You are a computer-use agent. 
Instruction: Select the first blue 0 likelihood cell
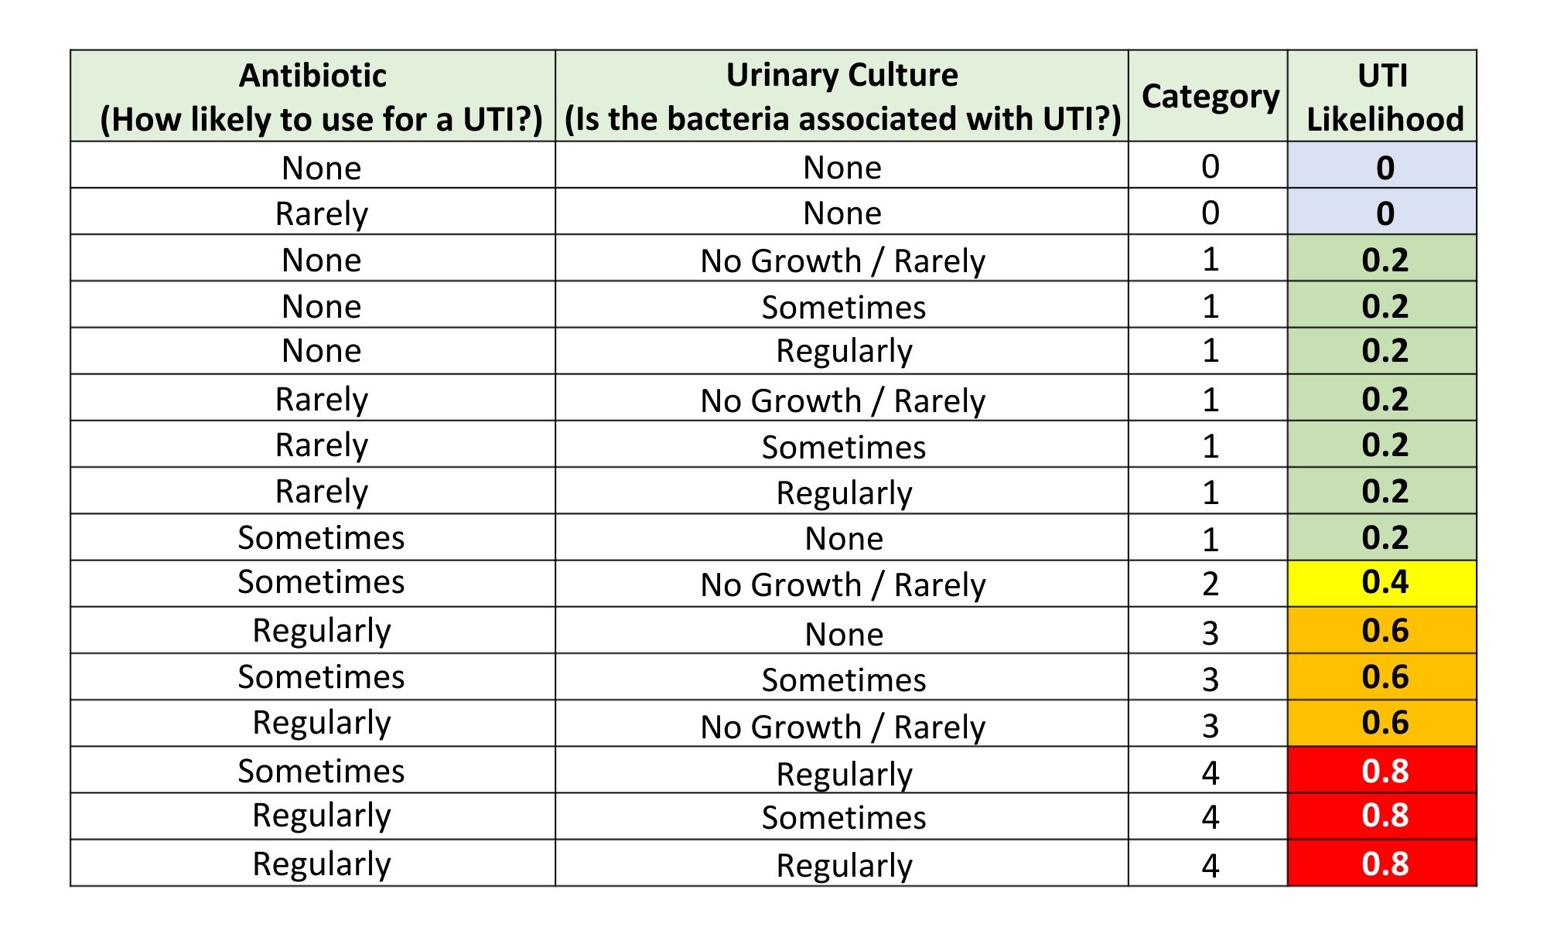point(1382,165)
